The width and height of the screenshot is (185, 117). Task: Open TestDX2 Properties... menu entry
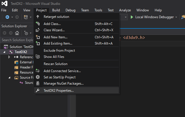[76, 90]
